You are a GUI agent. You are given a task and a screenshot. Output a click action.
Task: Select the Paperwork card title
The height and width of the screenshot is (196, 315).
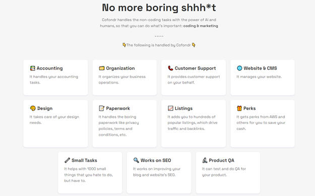click(x=118, y=108)
